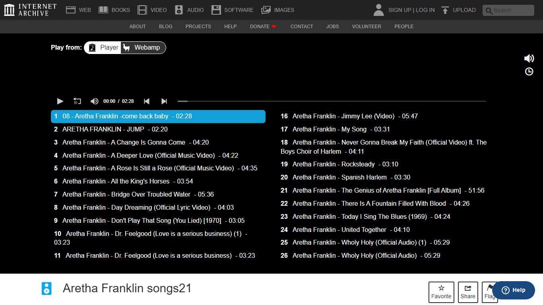
Task: Open the BLOG menu item
Action: pos(166,27)
